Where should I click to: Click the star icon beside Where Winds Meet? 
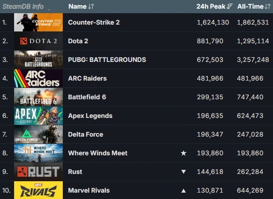(183, 153)
